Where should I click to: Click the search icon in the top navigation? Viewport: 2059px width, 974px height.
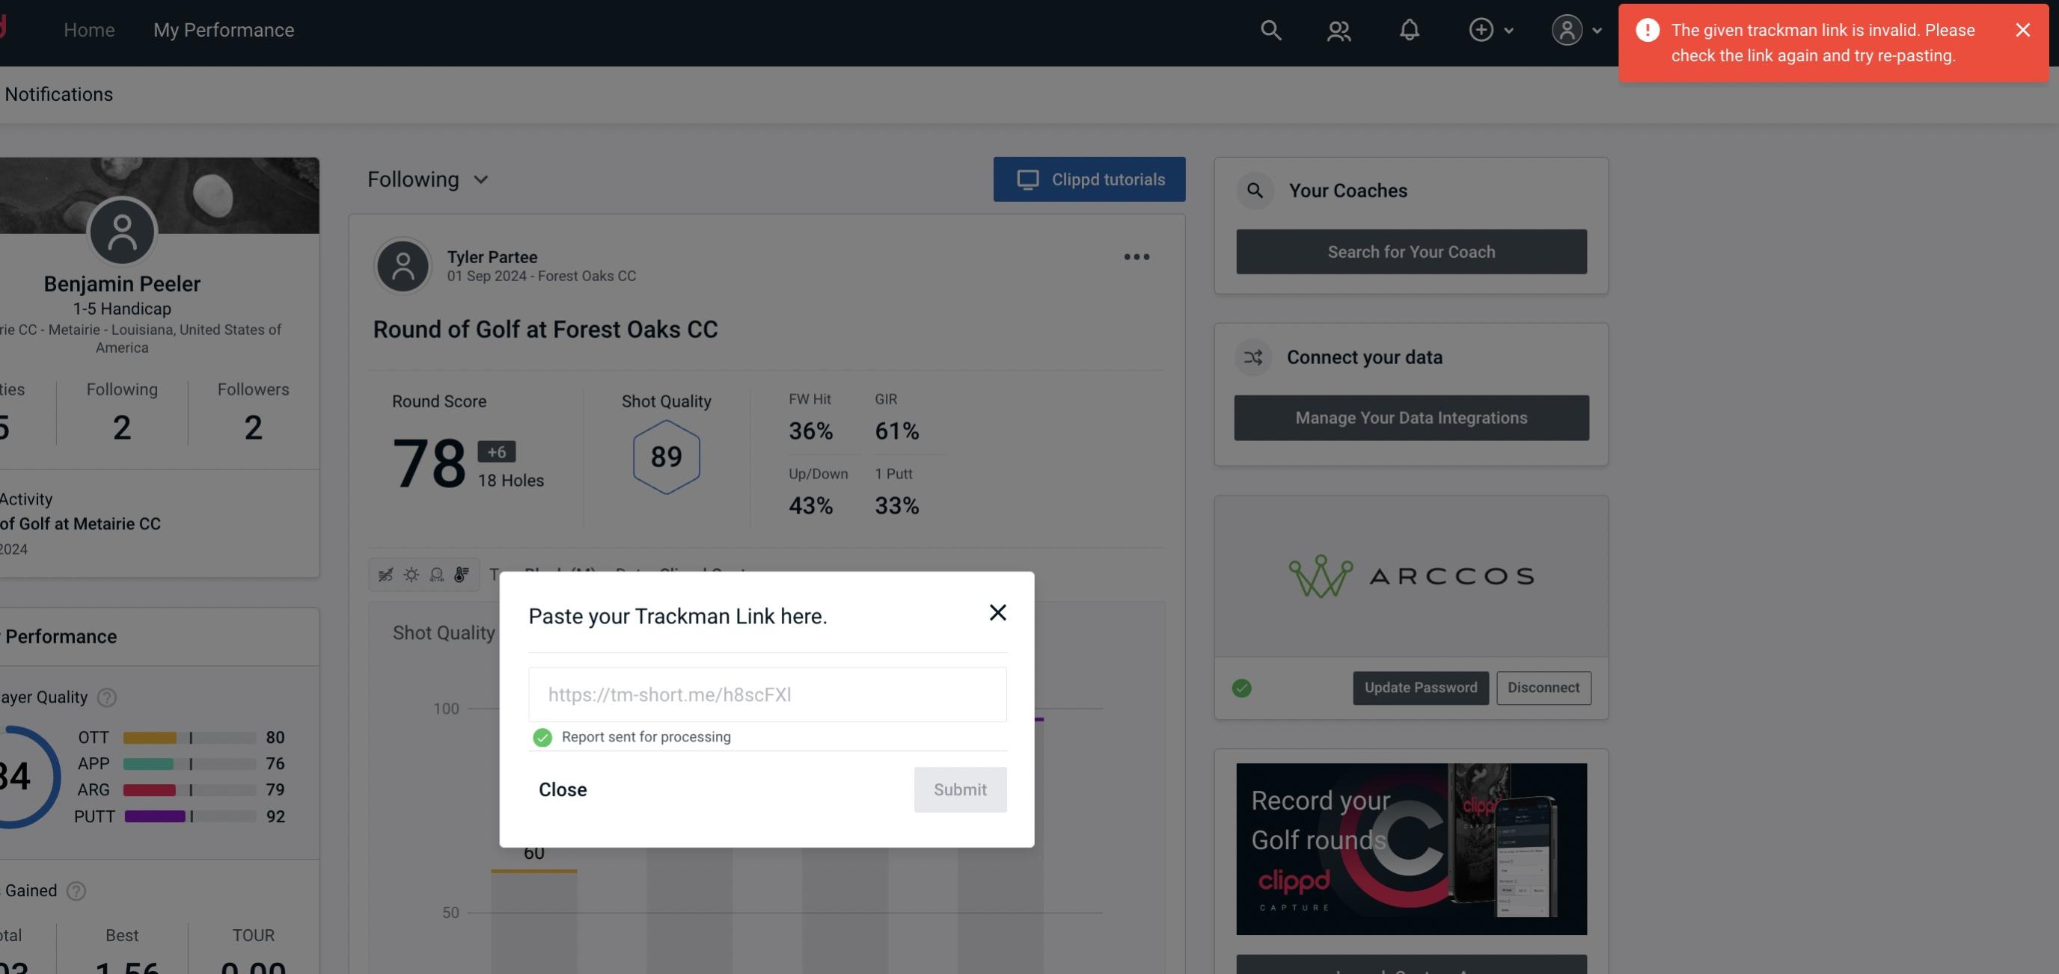point(1268,29)
